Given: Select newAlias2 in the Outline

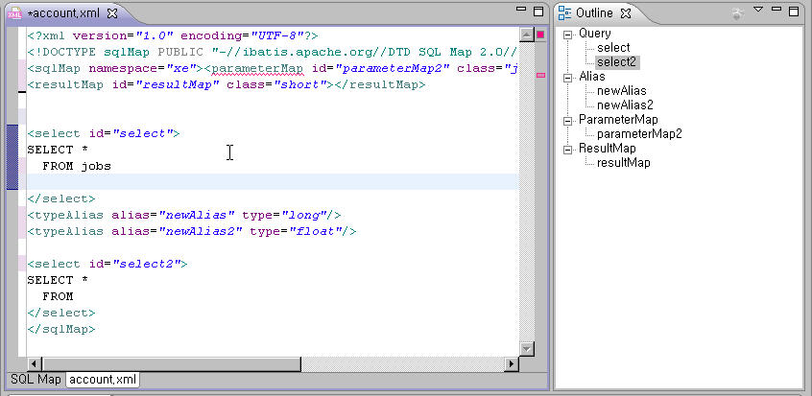Looking at the screenshot, I should (x=625, y=105).
